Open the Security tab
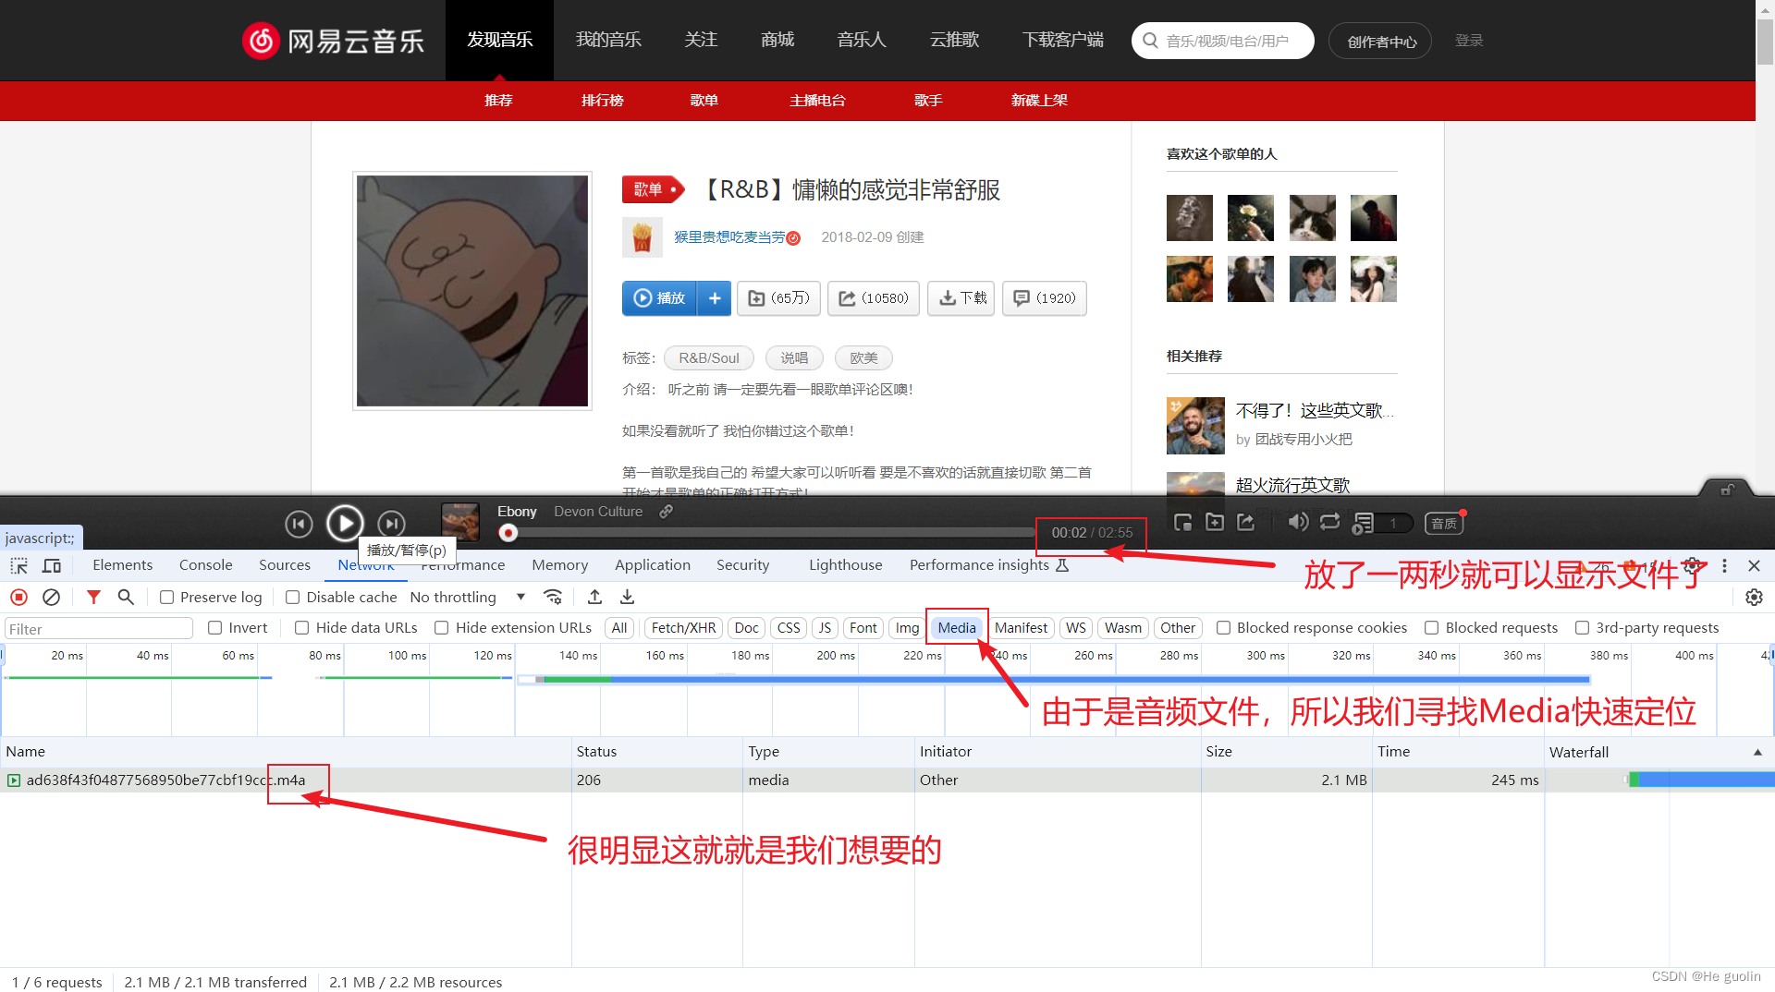This screenshot has width=1775, height=992. [742, 565]
